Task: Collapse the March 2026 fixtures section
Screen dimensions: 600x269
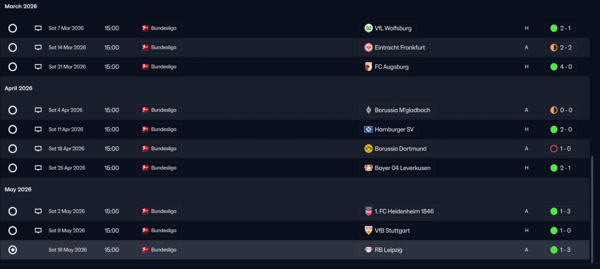Action: [x=21, y=7]
